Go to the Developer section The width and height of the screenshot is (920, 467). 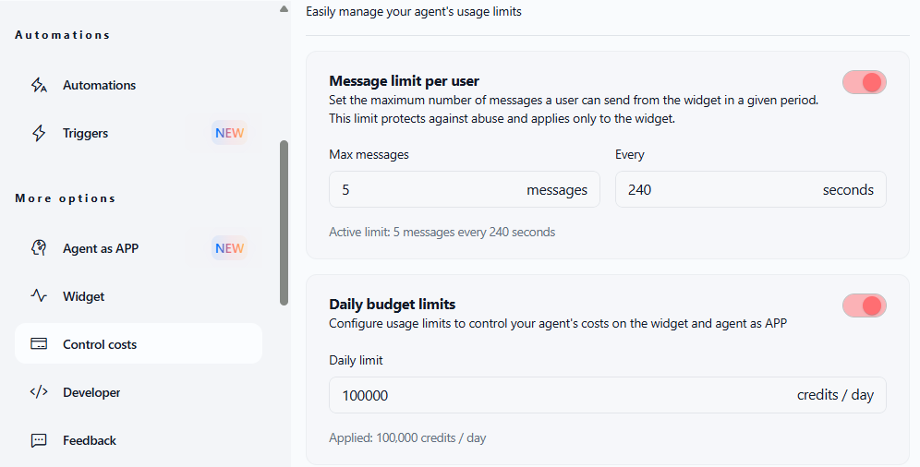pos(91,392)
